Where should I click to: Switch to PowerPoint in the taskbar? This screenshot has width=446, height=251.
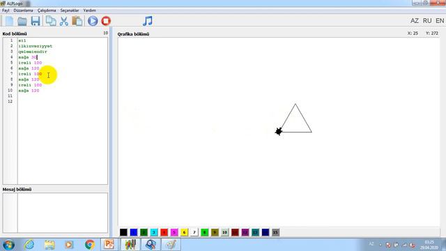(x=109, y=245)
